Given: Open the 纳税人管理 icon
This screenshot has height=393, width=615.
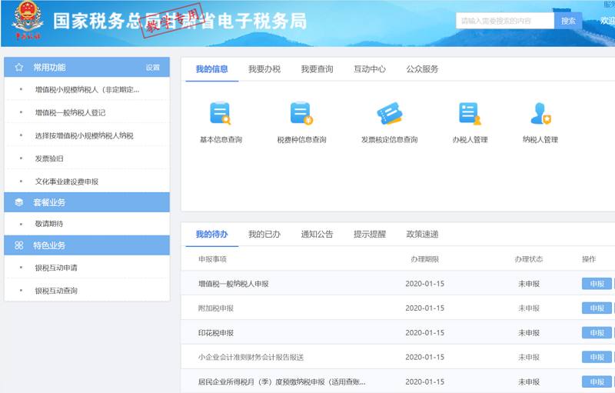Looking at the screenshot, I should (x=540, y=114).
